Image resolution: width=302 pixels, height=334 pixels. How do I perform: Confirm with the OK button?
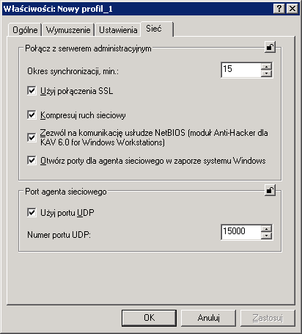149,318
